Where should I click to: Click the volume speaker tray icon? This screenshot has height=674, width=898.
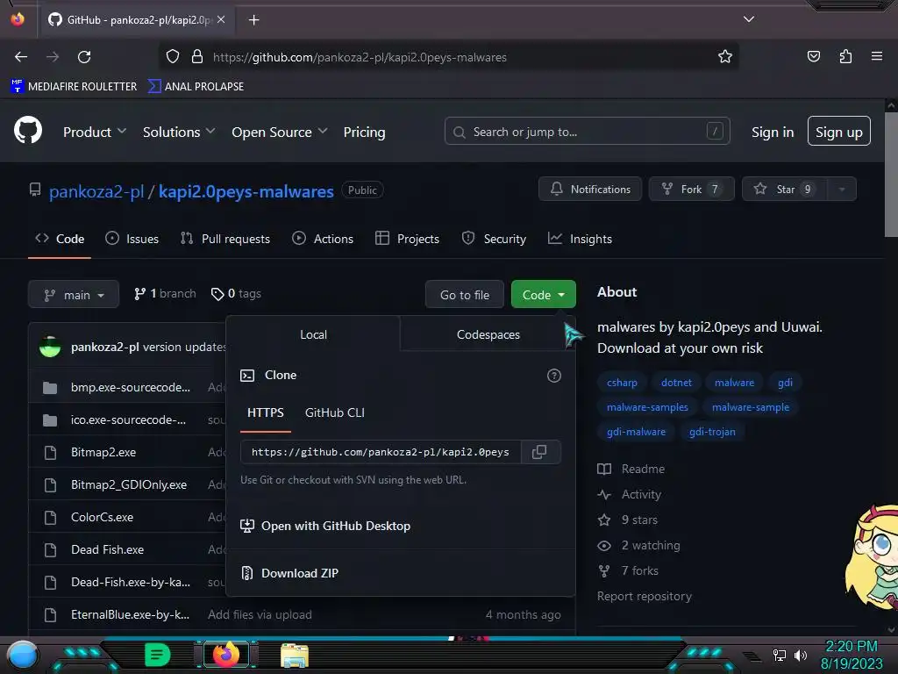pos(801,655)
